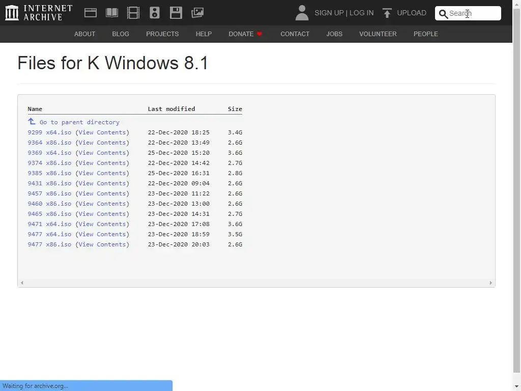Open the CONTACT menu item

pyautogui.click(x=295, y=34)
